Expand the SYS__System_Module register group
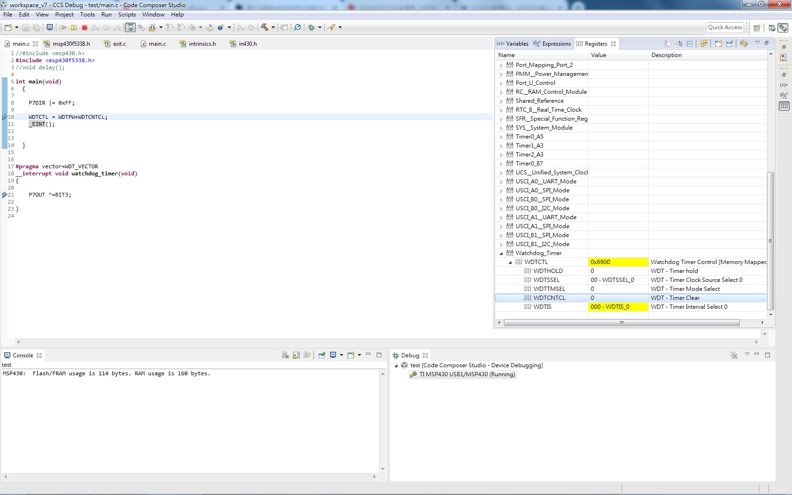This screenshot has height=495, width=792. tap(501, 128)
